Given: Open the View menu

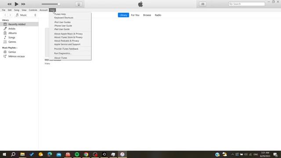Looking at the screenshot, I should (24, 10).
